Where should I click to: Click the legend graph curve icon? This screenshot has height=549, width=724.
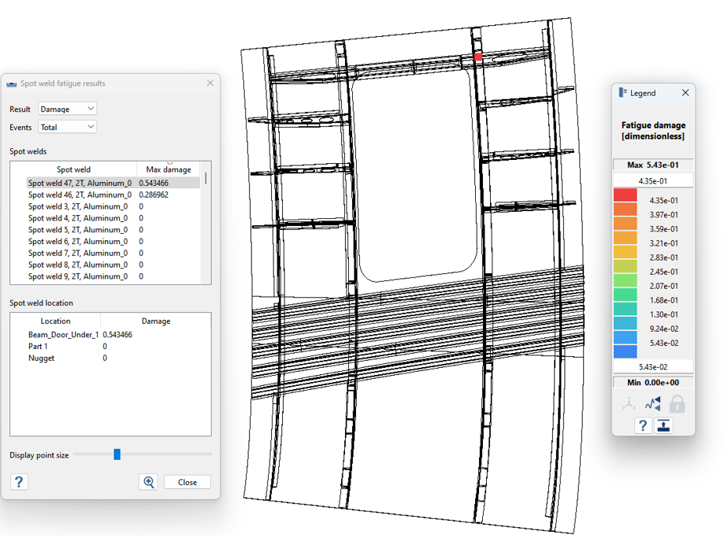pos(652,404)
